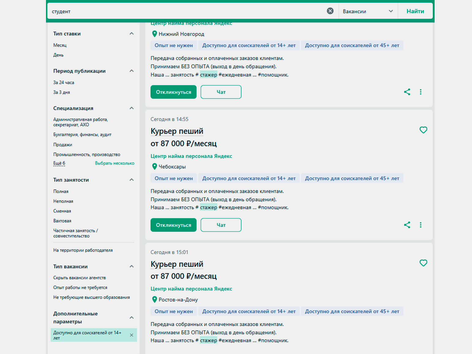Select Промышленность, производство specialization
This screenshot has width=472, height=354.
coord(87,154)
